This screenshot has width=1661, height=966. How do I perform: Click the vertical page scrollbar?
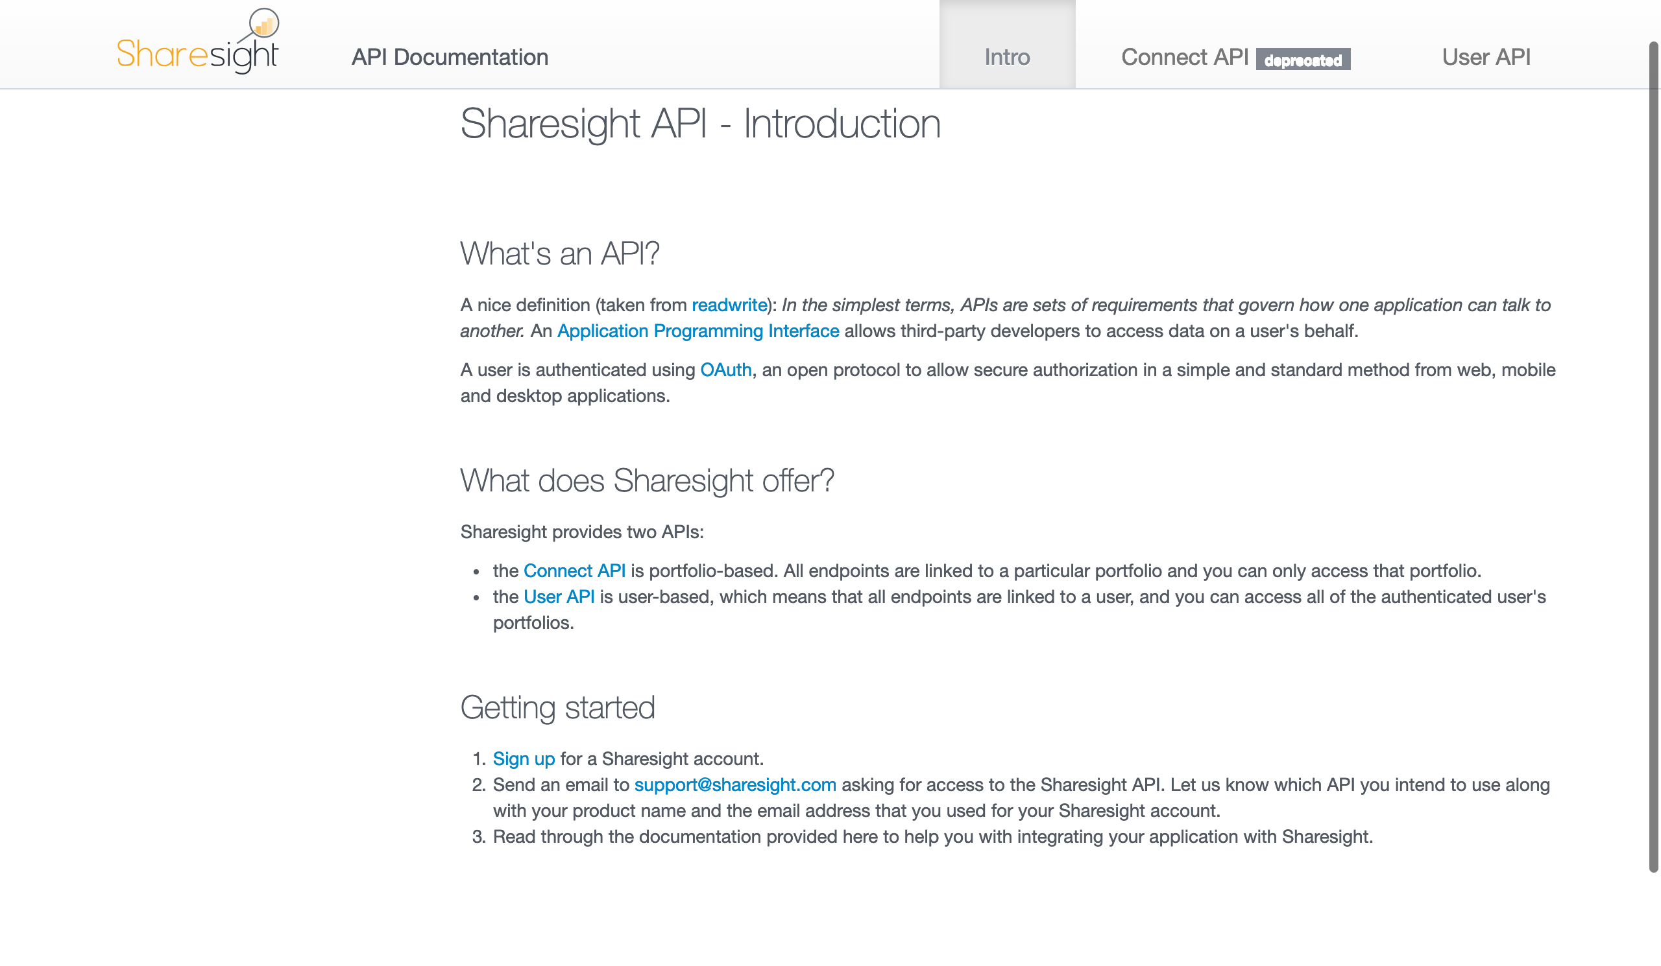click(x=1655, y=456)
